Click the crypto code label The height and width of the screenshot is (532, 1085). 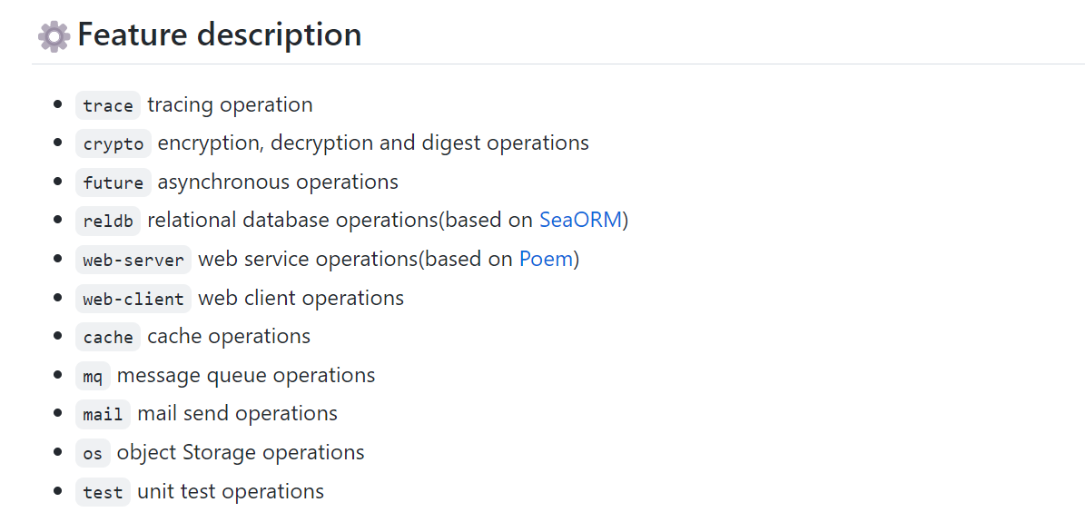(x=113, y=144)
